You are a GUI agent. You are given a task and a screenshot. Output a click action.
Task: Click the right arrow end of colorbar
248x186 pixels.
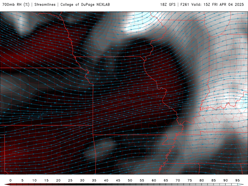(x=241, y=184)
